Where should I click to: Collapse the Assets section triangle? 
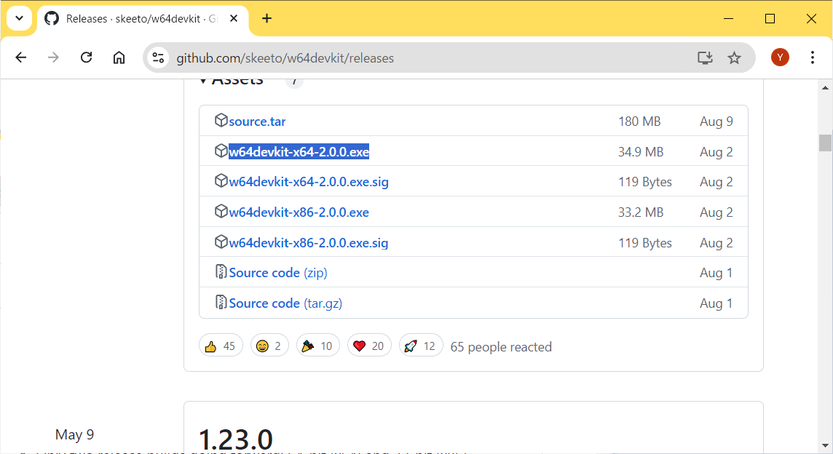point(203,81)
